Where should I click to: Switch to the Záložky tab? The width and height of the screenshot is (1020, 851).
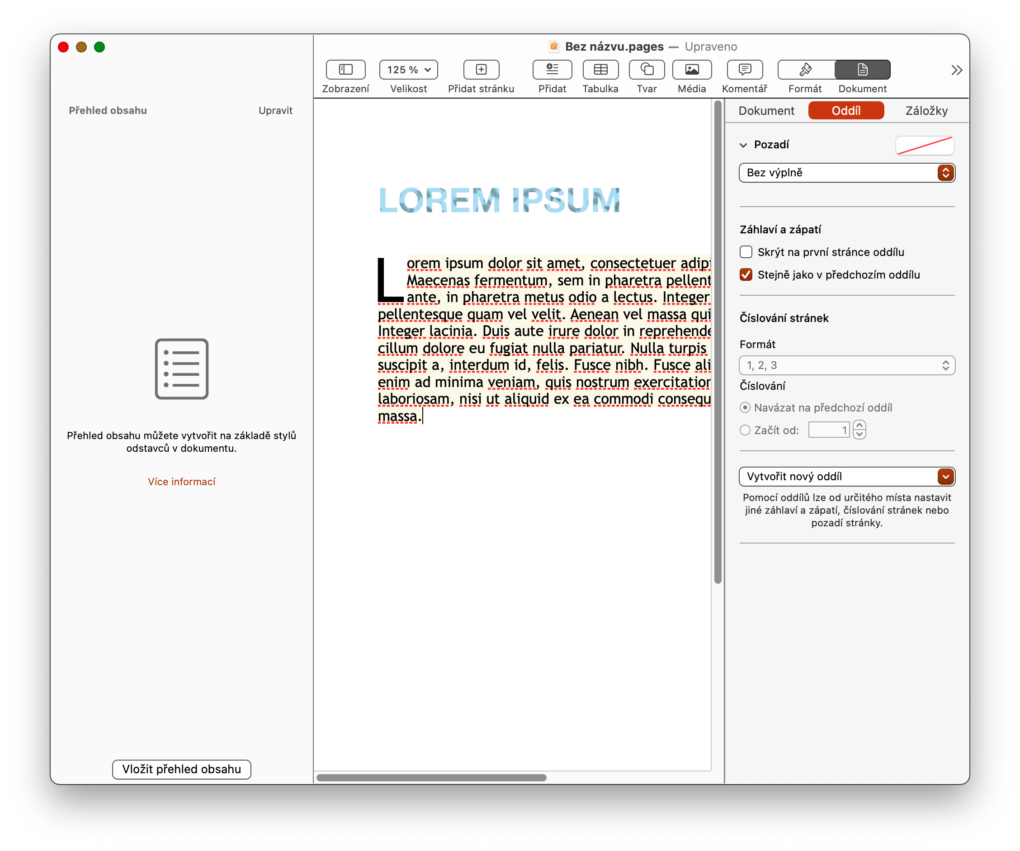926,111
